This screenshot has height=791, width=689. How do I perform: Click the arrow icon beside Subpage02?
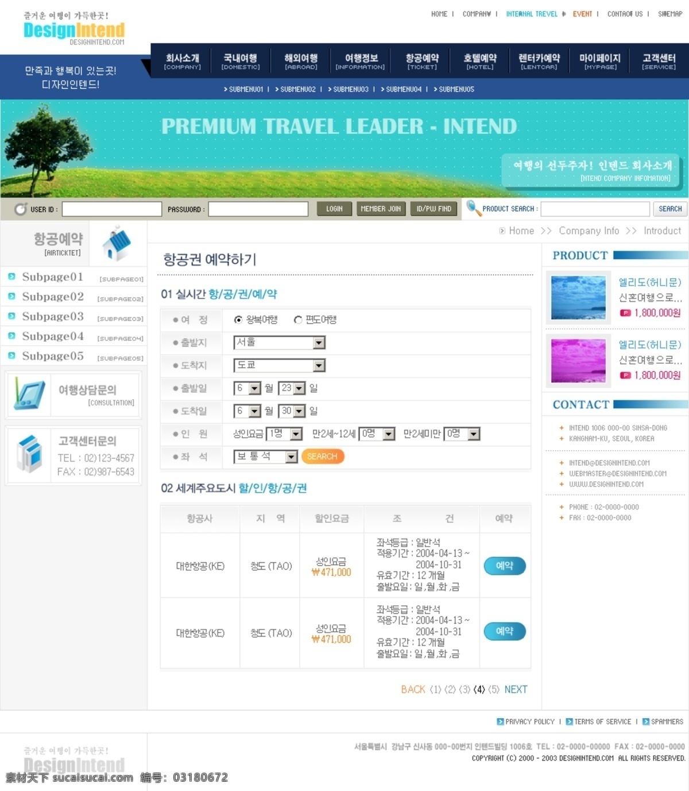[x=11, y=297]
